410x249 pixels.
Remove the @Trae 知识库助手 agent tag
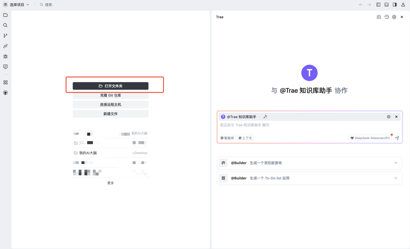click(396, 117)
